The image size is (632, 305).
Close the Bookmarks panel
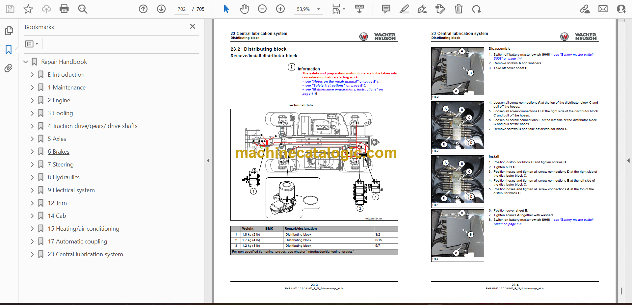coord(193,26)
